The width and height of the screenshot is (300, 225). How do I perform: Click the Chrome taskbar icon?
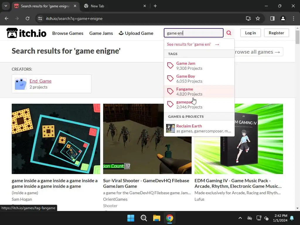[170, 218]
